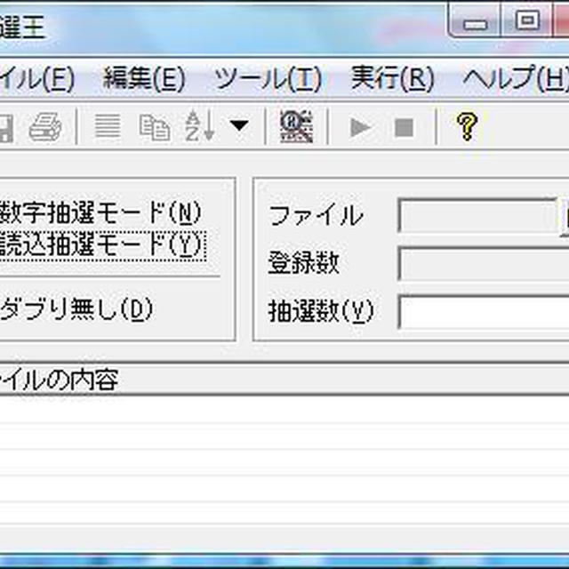
Task: Start the lottery with play button
Action: click(x=360, y=127)
